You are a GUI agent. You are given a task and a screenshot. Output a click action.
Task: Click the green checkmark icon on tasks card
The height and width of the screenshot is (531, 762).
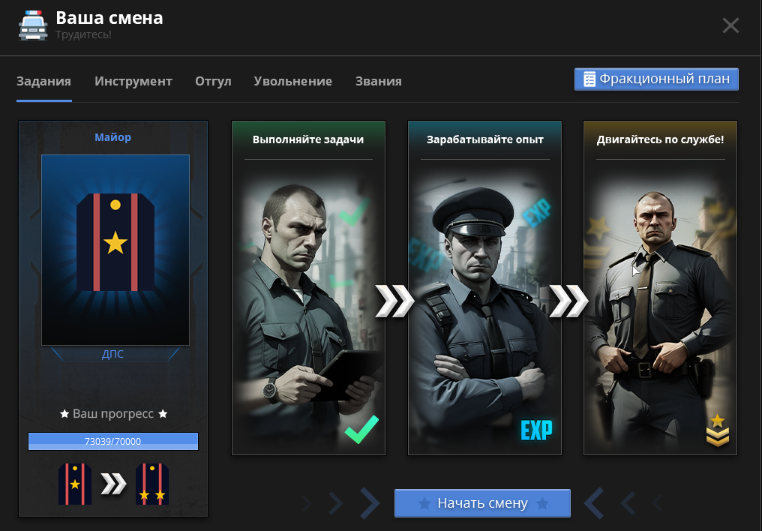tap(361, 430)
